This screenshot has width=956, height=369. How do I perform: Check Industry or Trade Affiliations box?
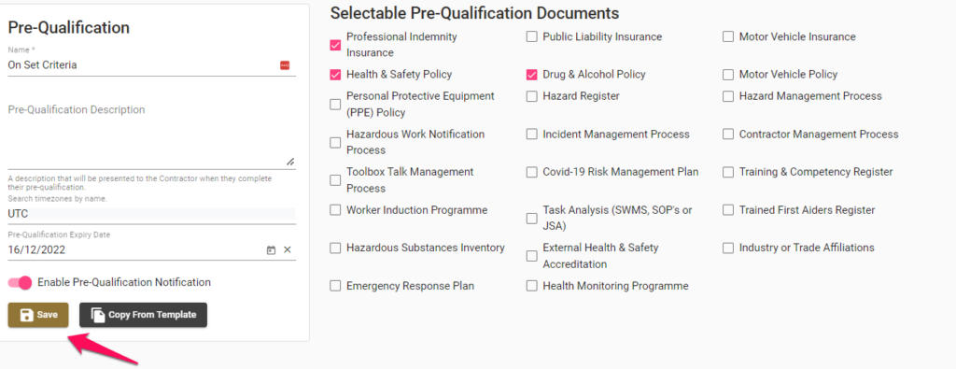728,248
